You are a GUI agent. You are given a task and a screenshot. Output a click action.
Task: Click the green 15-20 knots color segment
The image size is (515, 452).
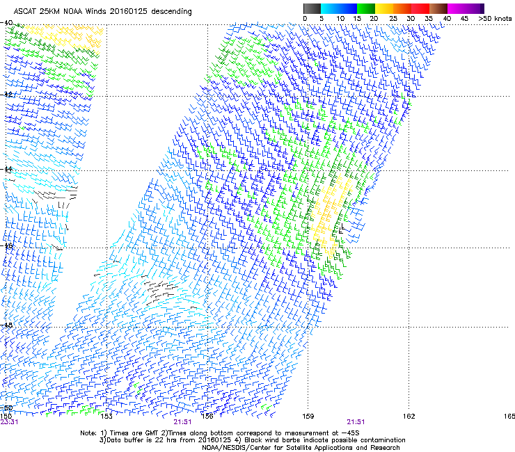[x=366, y=8]
